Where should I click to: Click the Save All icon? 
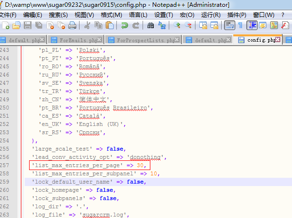(39, 25)
